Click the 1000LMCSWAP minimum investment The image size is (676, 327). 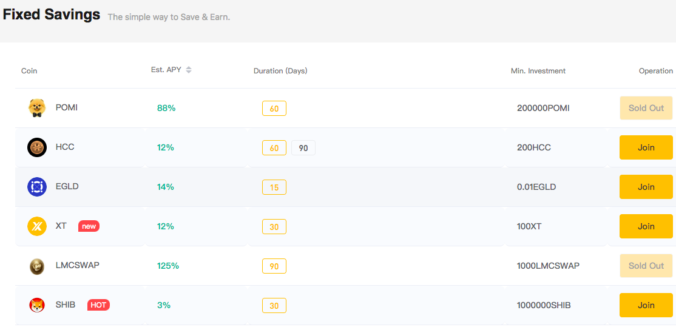[x=548, y=266]
